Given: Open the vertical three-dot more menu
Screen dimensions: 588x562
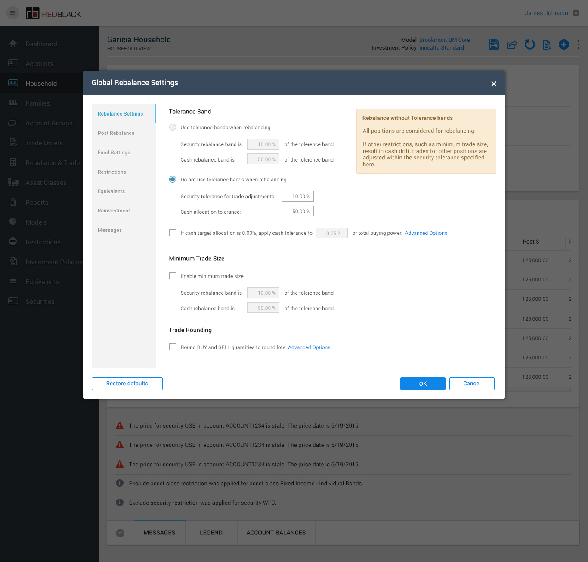Looking at the screenshot, I should [578, 44].
